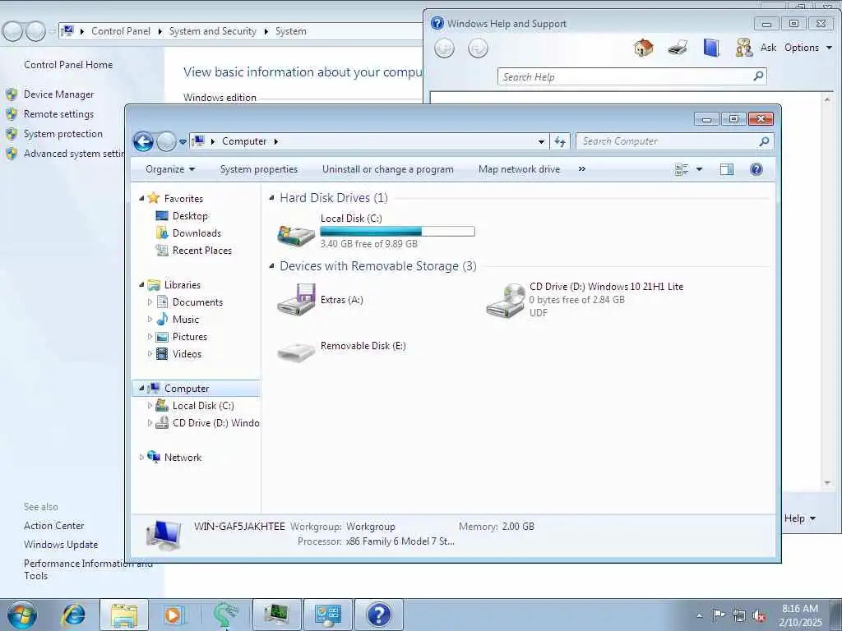Screen dimensions: 842x631
Task: Click Help back arrow in Help window
Action: pyautogui.click(x=444, y=48)
